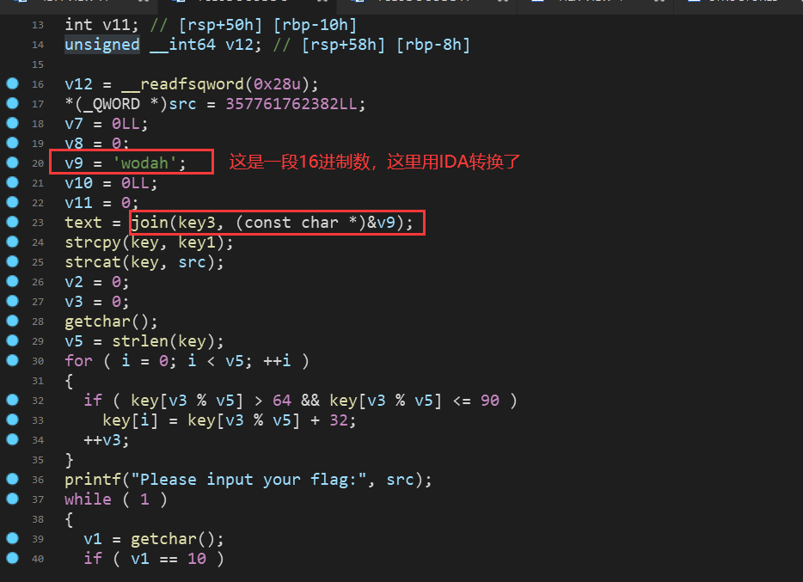Toggle breakpoint dot on line 21
803x582 pixels.
tap(12, 183)
